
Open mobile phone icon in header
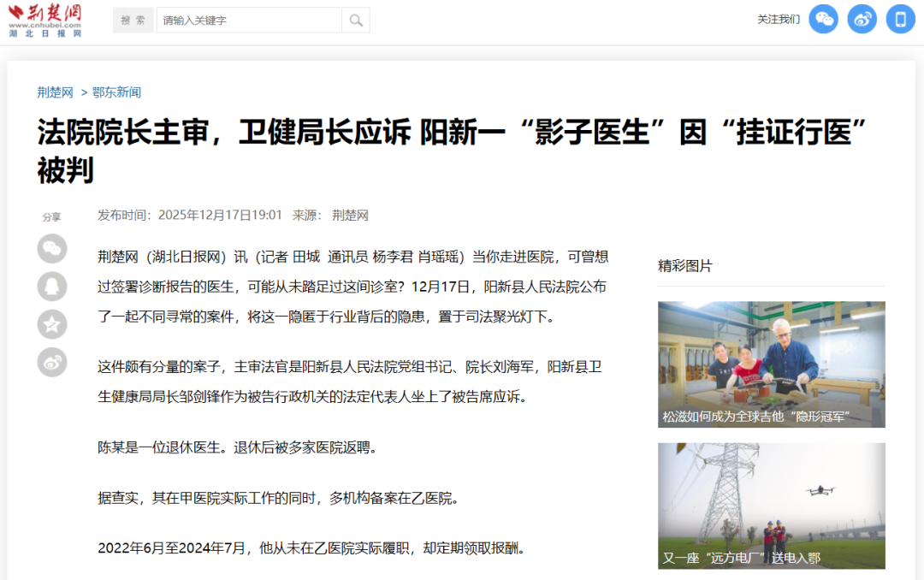901,19
